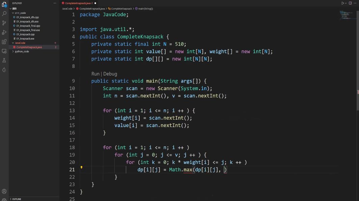
Task: Click the lightbulb quick fix on line 21
Action: tap(81, 167)
